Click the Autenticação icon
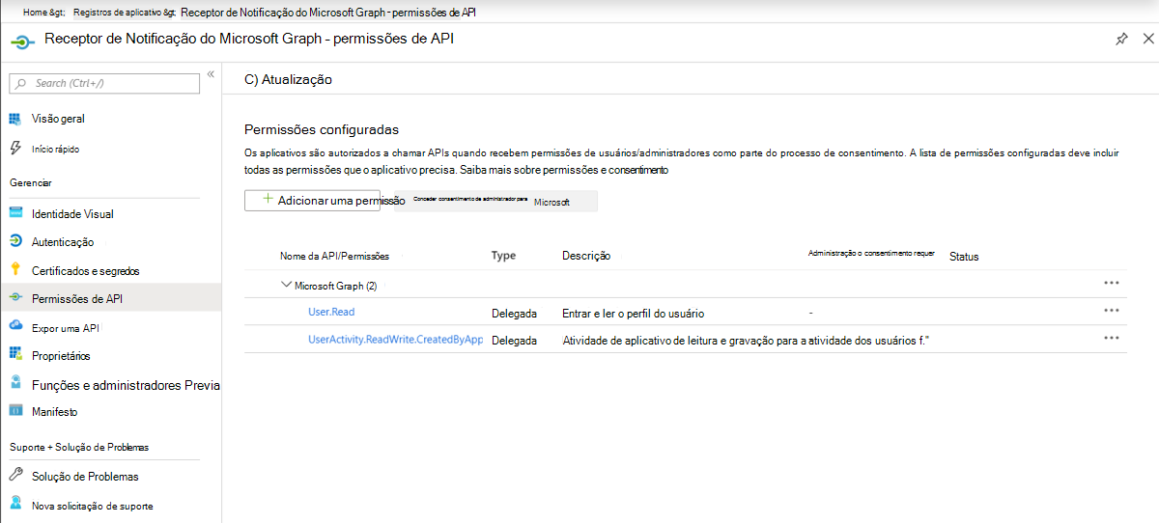This screenshot has width=1159, height=523. click(x=15, y=241)
